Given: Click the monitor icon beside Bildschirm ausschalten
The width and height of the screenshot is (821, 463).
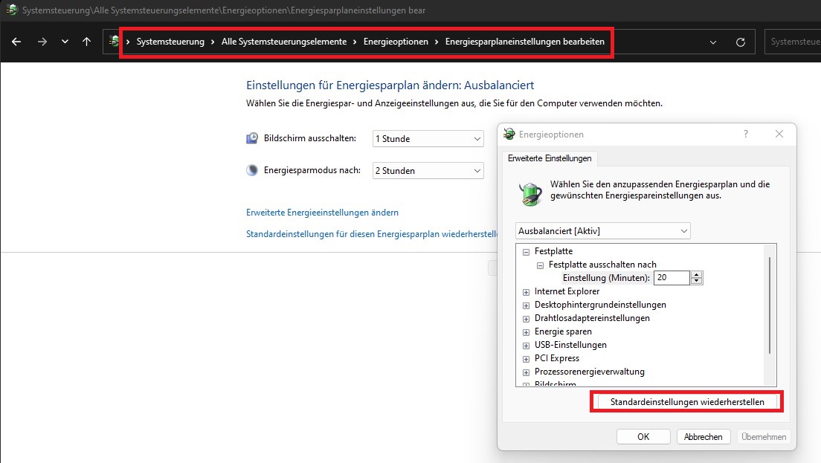Looking at the screenshot, I should pyautogui.click(x=251, y=138).
